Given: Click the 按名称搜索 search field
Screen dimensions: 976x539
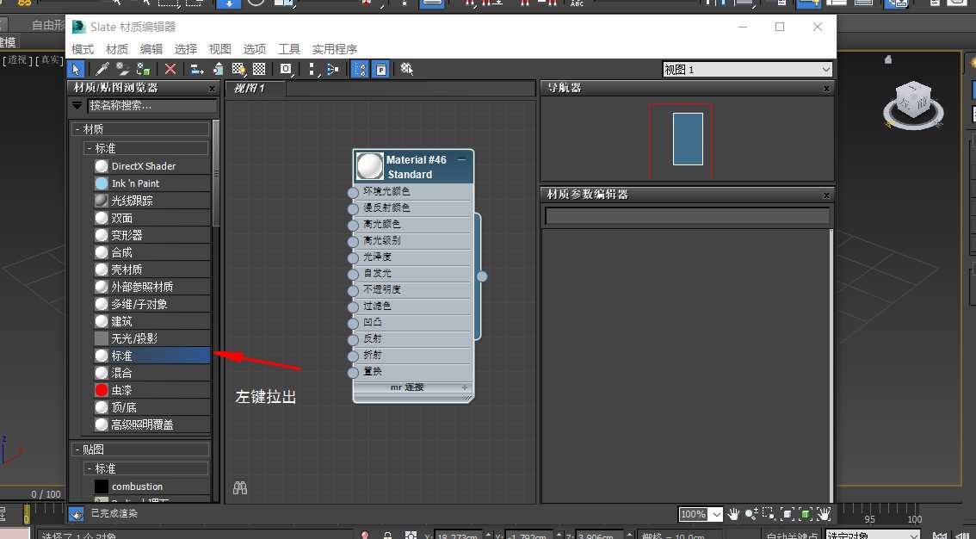Looking at the screenshot, I should point(151,105).
